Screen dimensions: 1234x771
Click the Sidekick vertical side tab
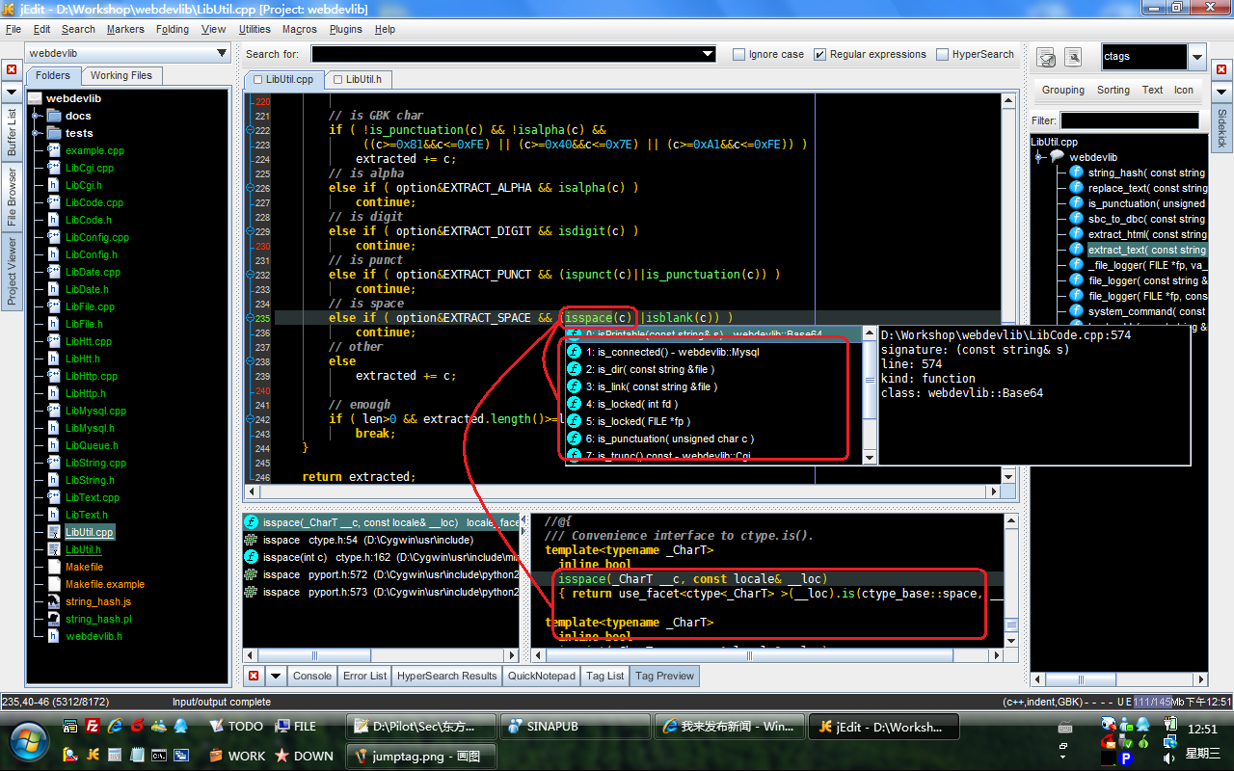click(1221, 128)
